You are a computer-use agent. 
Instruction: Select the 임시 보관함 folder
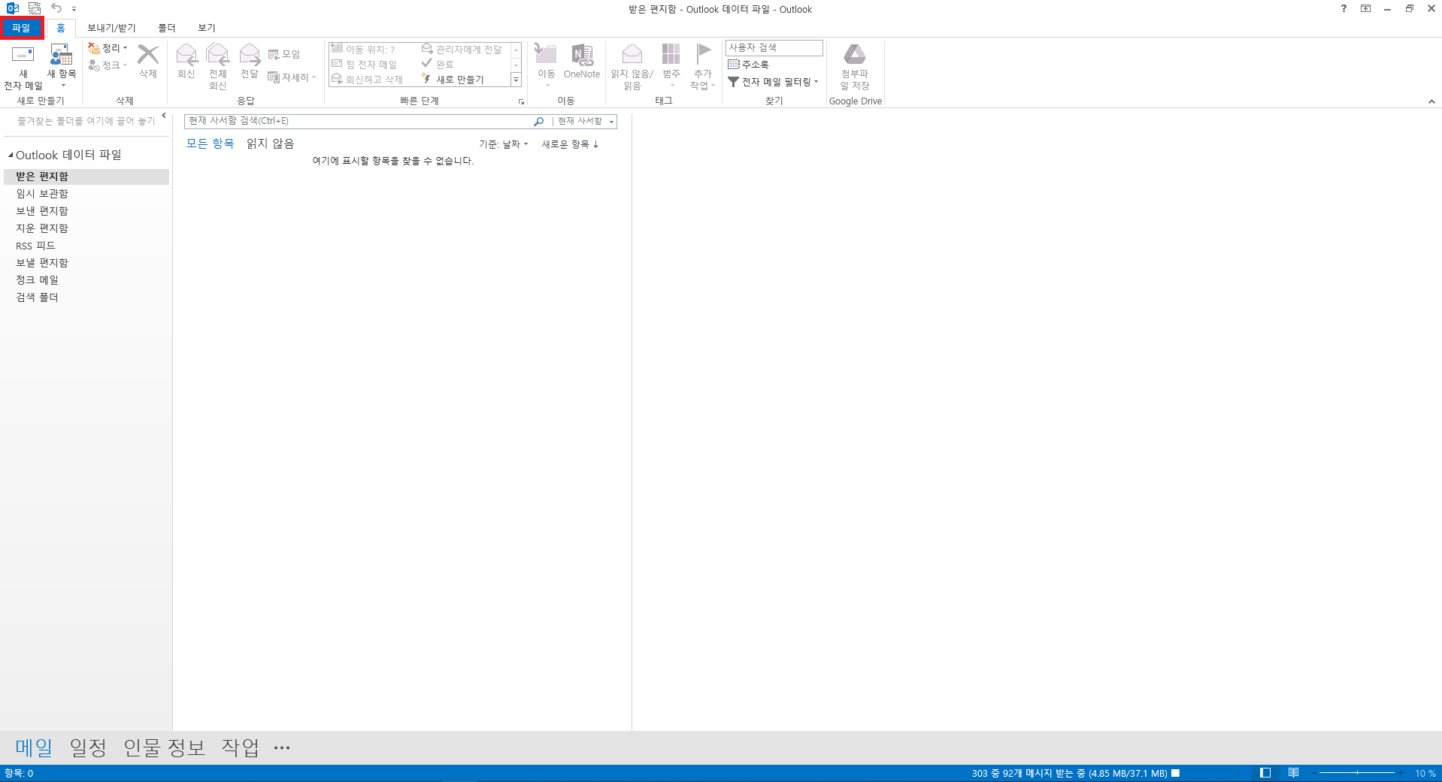pyautogui.click(x=86, y=194)
